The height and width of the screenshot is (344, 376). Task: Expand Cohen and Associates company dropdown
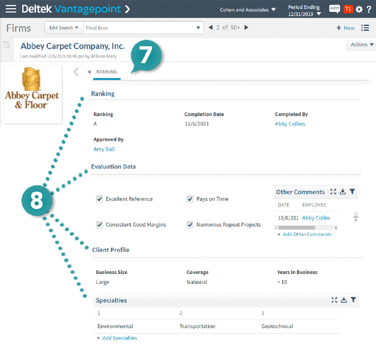click(248, 10)
